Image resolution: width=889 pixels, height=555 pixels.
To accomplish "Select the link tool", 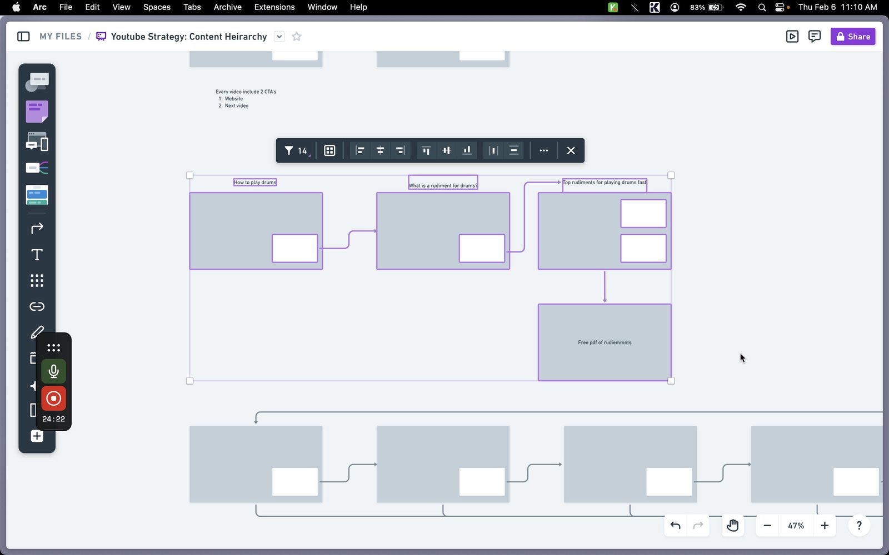I will 37,306.
